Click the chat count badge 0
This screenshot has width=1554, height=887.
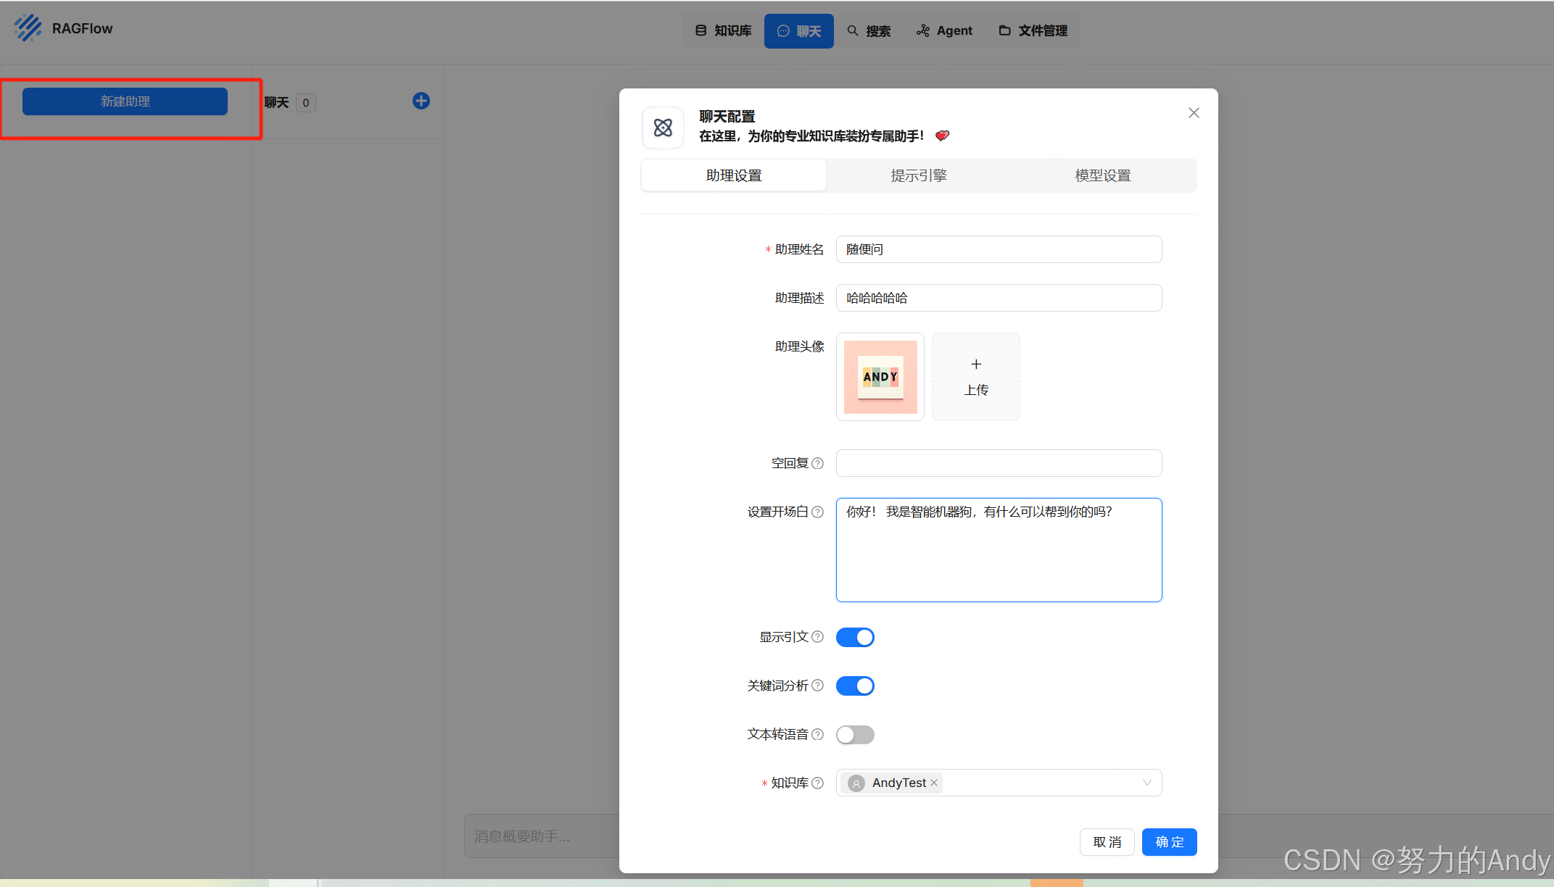pyautogui.click(x=306, y=103)
